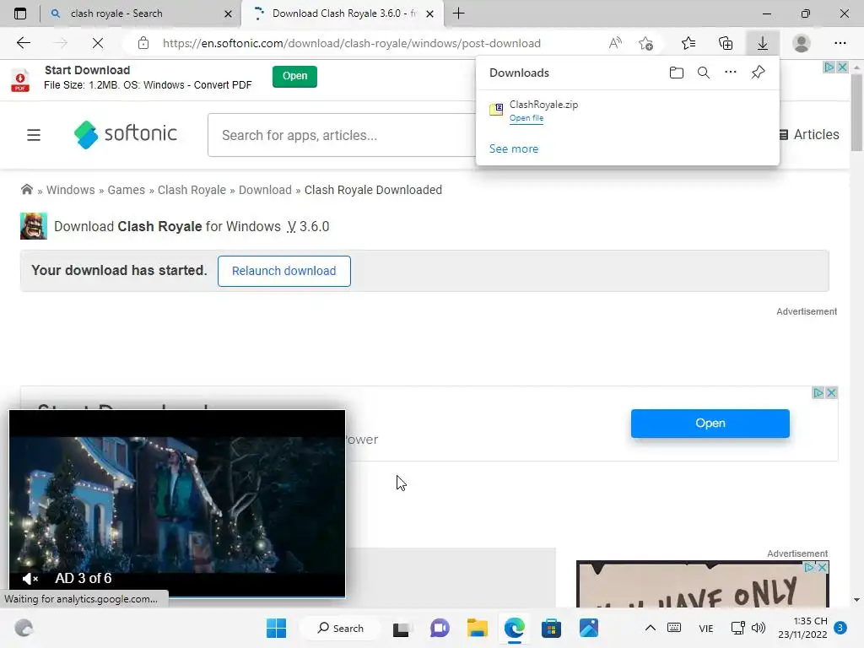View site information lock icon

143,43
